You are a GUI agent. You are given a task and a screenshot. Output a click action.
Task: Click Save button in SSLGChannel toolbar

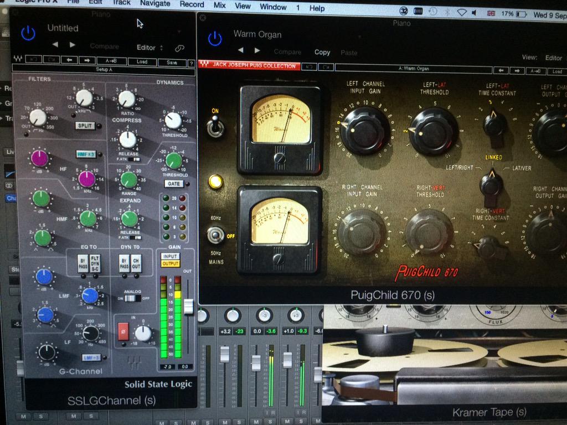pyautogui.click(x=172, y=63)
